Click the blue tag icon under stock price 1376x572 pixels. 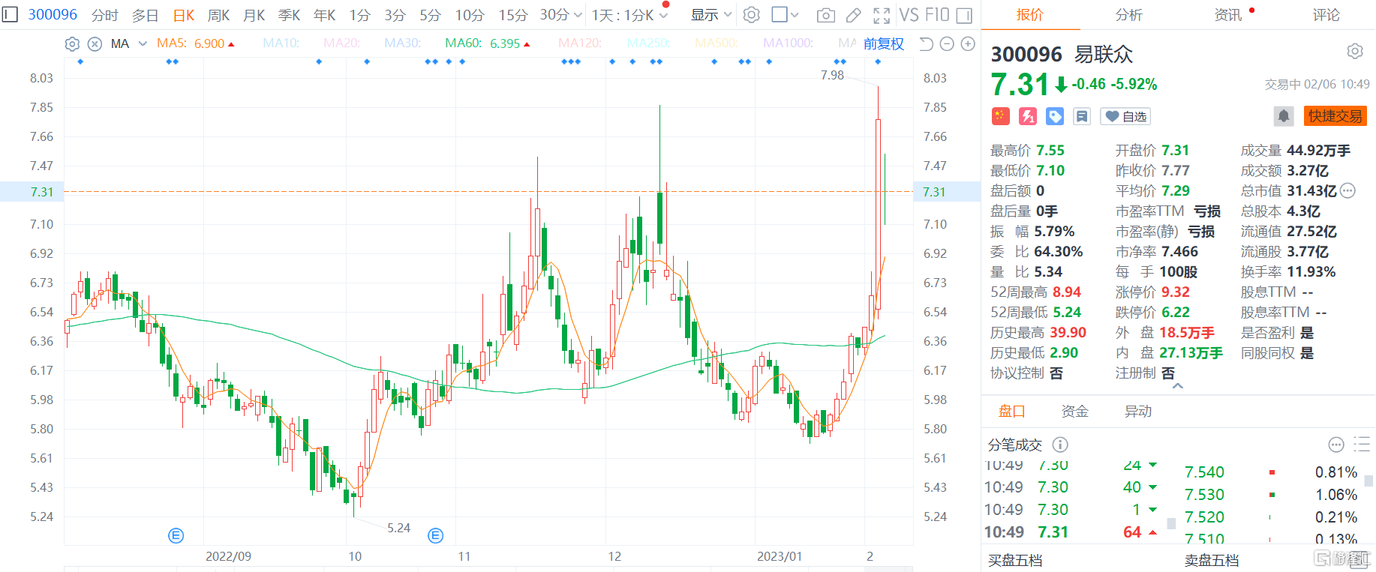1055,116
